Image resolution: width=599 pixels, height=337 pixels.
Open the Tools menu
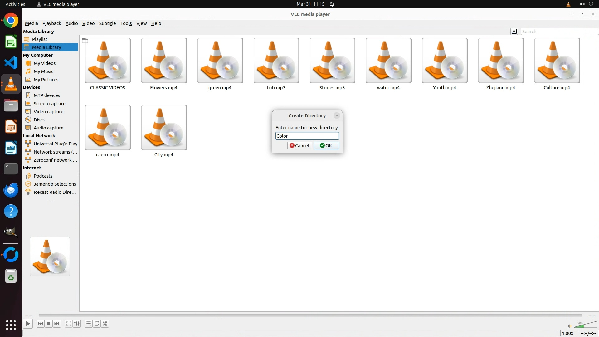click(126, 23)
